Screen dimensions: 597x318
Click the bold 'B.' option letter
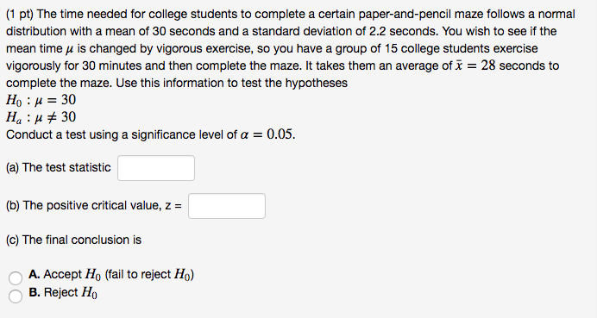(35, 292)
